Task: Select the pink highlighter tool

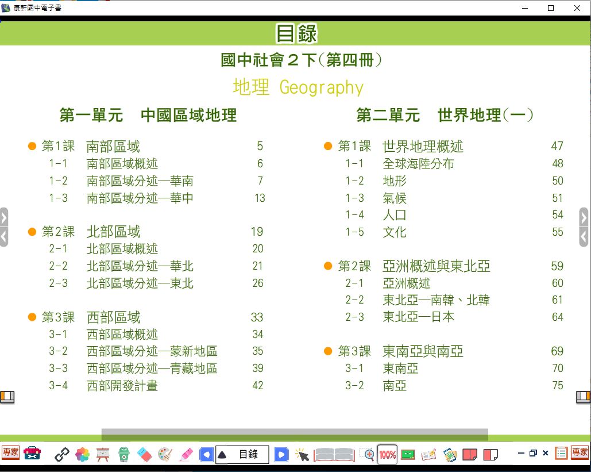Action: coord(186,454)
